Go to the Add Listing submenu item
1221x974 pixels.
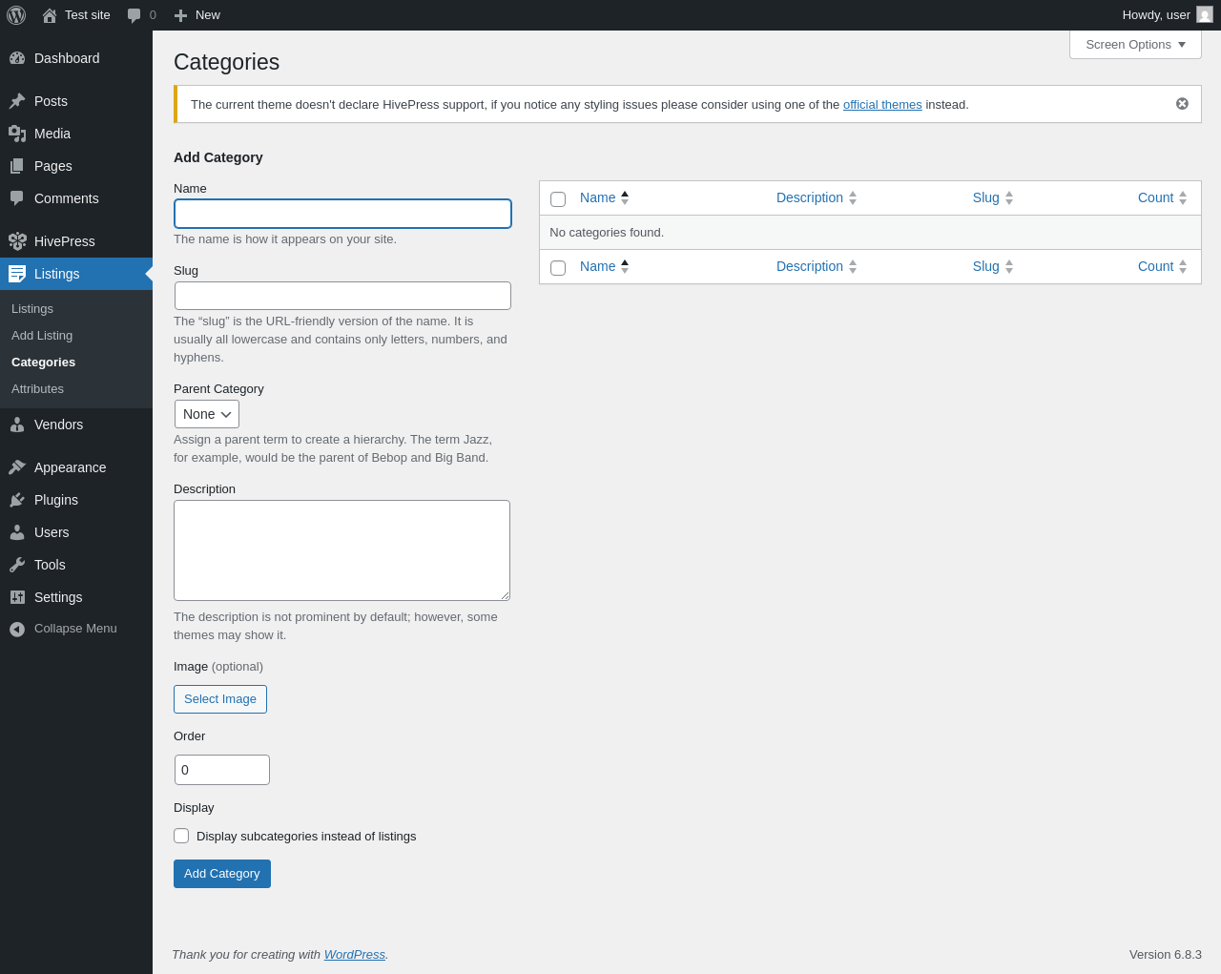(x=42, y=336)
